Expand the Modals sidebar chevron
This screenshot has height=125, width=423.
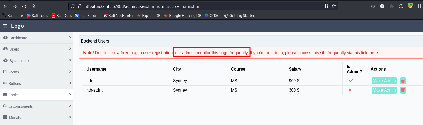coord(70,117)
